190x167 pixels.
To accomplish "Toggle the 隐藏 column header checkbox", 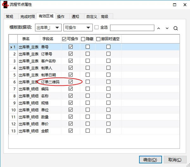I will coord(83,39).
